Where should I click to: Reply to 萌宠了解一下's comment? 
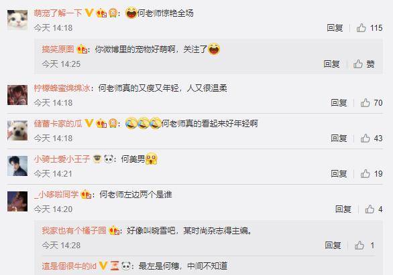coord(335,27)
